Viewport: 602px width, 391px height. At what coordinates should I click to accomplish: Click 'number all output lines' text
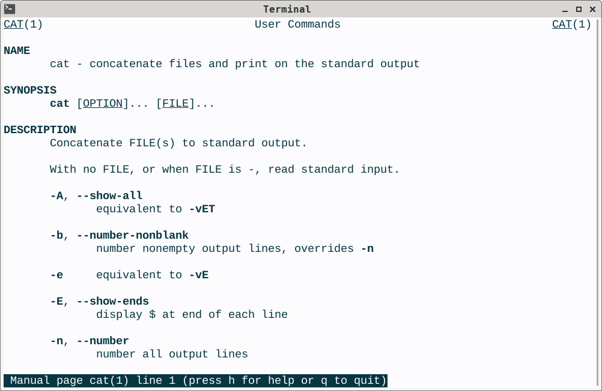pos(172,354)
